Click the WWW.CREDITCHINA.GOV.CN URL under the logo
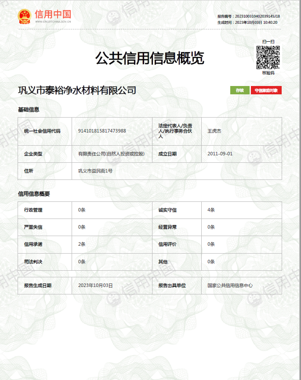This screenshot has width=301, height=380. point(53,22)
